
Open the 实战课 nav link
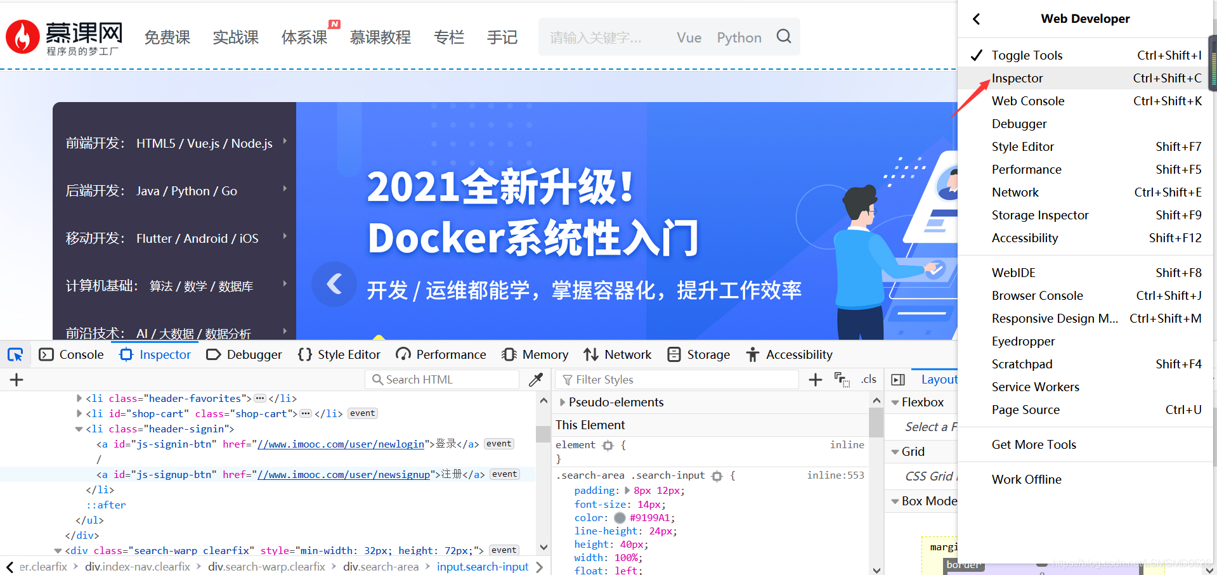tap(236, 37)
